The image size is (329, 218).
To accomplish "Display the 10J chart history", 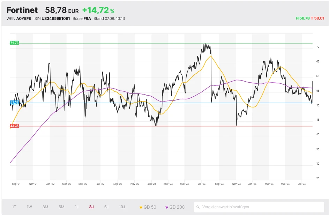I will (122, 207).
